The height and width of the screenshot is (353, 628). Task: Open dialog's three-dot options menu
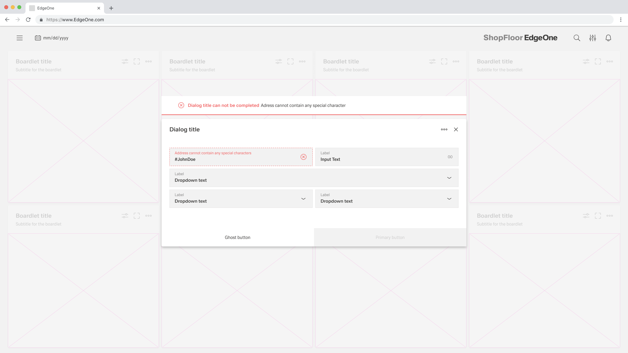[x=444, y=129]
